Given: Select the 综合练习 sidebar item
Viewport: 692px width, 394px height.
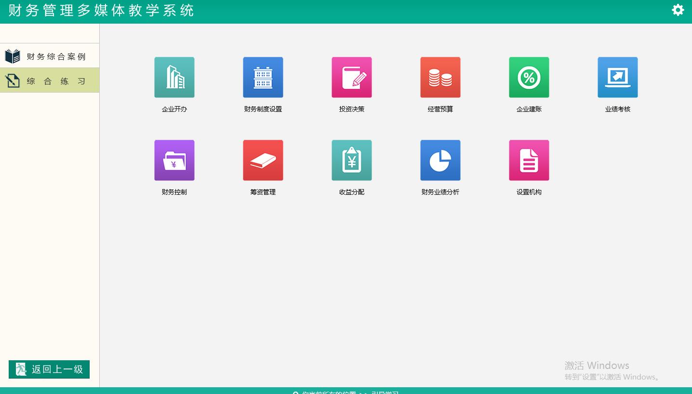Looking at the screenshot, I should click(x=56, y=81).
